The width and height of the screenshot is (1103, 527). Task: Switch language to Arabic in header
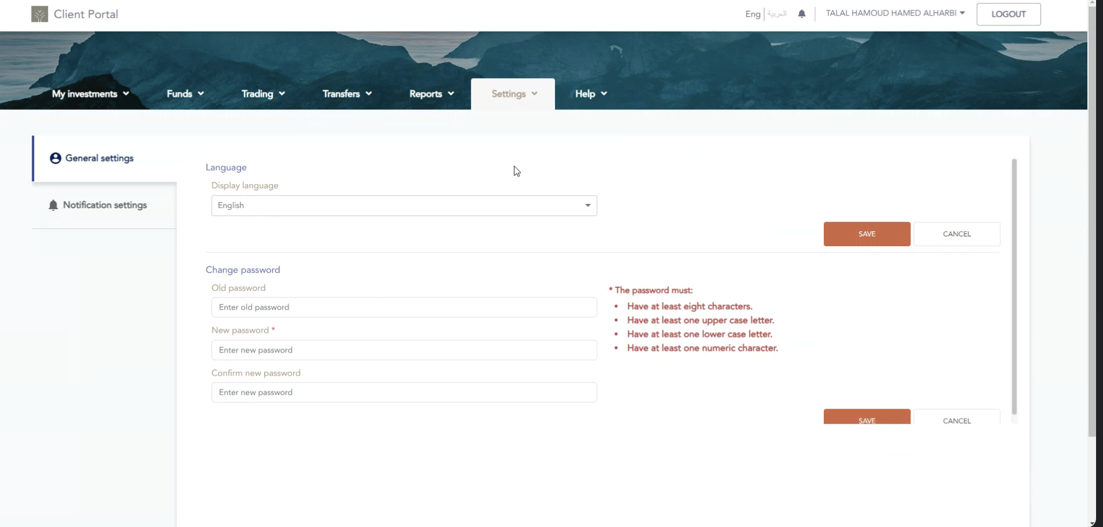coord(777,14)
